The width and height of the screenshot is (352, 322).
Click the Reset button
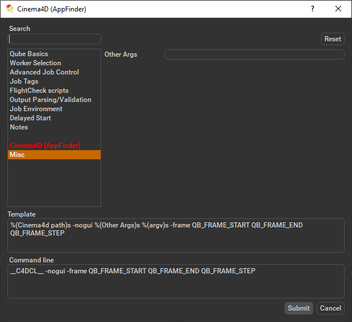click(333, 39)
